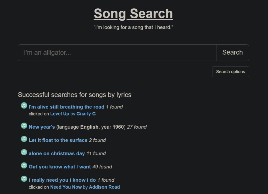Click music icon beside "alone on christmas day"

[x=24, y=152]
